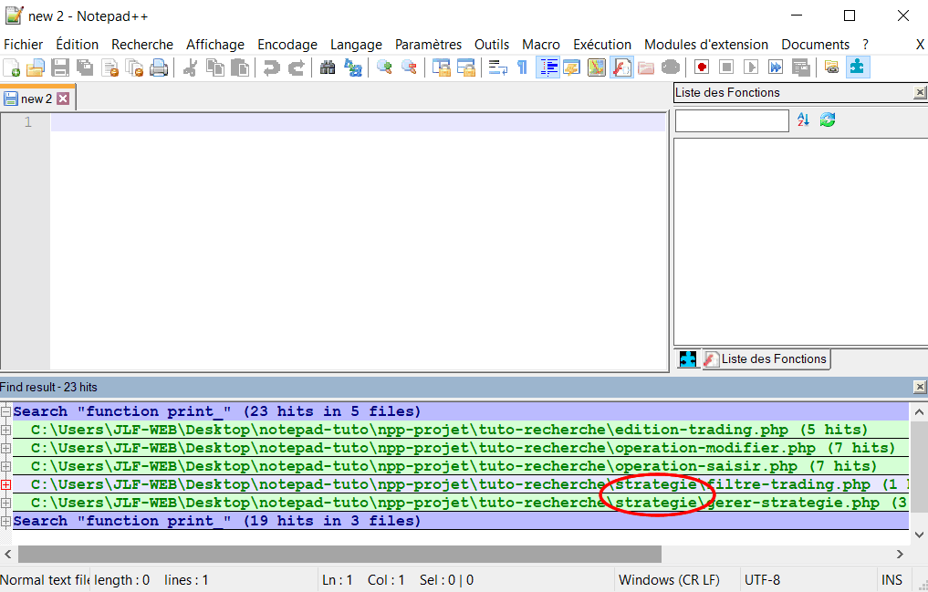The image size is (928, 592).
Task: Toggle the file monitoring eye icon
Action: (671, 68)
